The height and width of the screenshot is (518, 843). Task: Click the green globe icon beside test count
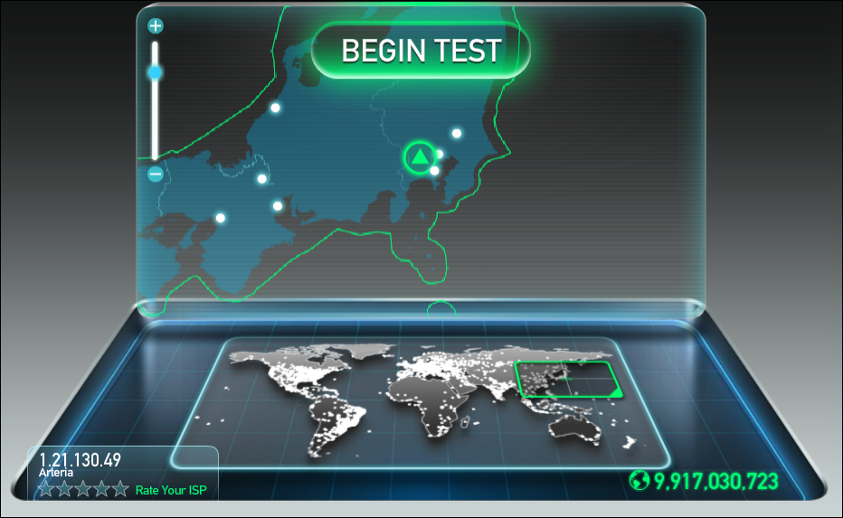[x=639, y=480]
